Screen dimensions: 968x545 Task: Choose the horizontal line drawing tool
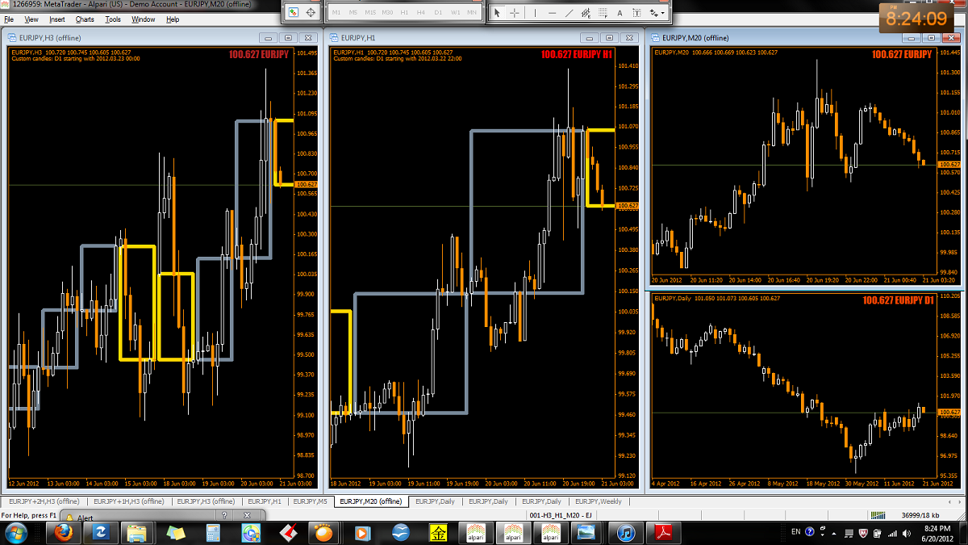tap(553, 13)
